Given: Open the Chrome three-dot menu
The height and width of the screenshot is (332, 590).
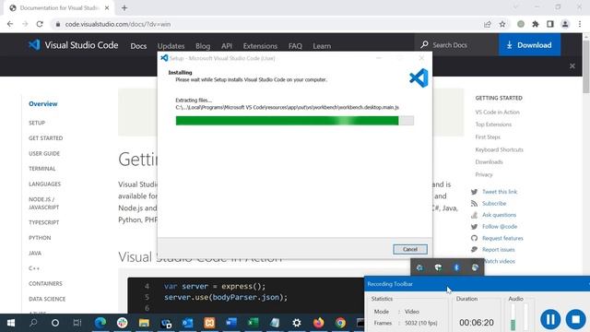Looking at the screenshot, I should (x=580, y=24).
